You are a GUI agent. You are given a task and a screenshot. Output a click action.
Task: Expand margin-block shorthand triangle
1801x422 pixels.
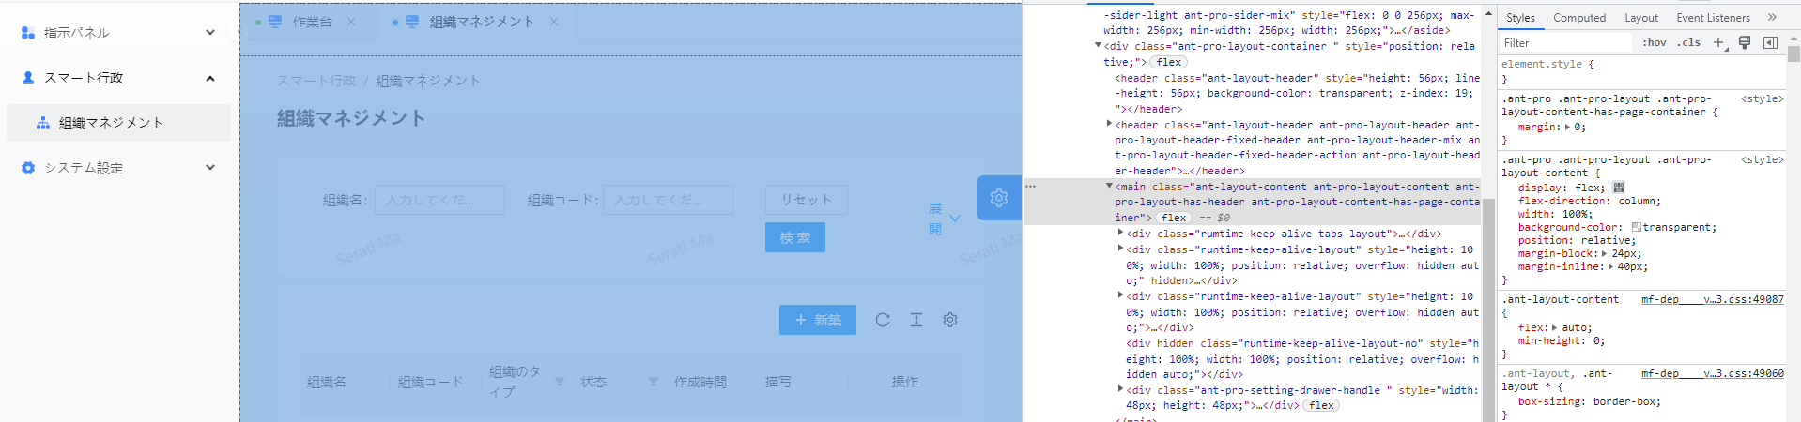1605,253
